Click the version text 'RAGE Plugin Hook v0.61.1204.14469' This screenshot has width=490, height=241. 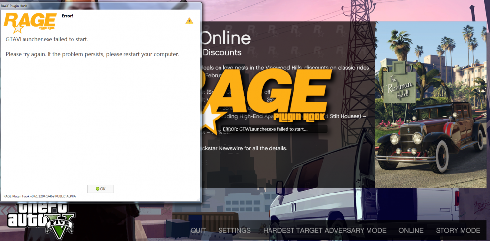click(x=40, y=196)
